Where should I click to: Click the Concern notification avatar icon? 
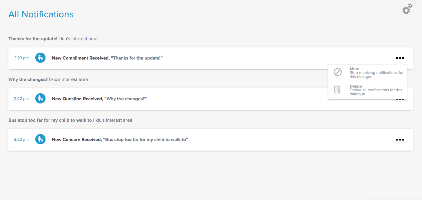click(40, 139)
